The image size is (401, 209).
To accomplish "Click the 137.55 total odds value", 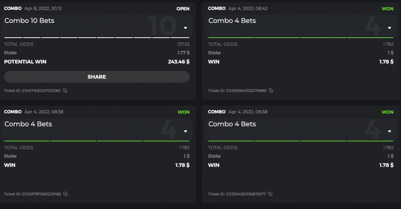I will (183, 44).
